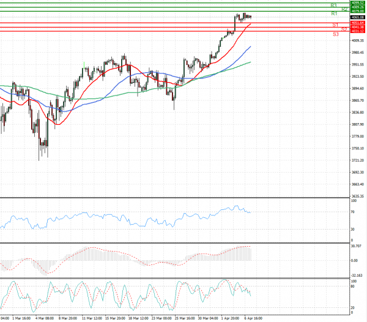Select the 4051.64 red price tag

point(357,23)
